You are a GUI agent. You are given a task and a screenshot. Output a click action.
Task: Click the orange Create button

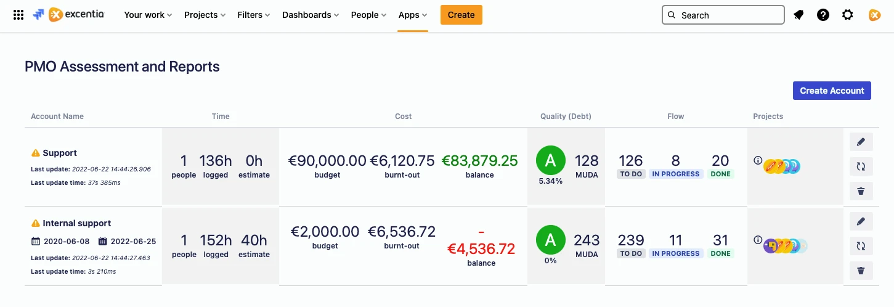461,15
